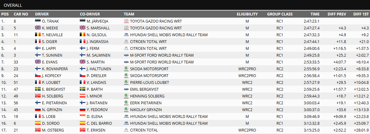Click the Finnish flag beside E. Lappi
The height and width of the screenshot is (134, 370).
click(38, 48)
